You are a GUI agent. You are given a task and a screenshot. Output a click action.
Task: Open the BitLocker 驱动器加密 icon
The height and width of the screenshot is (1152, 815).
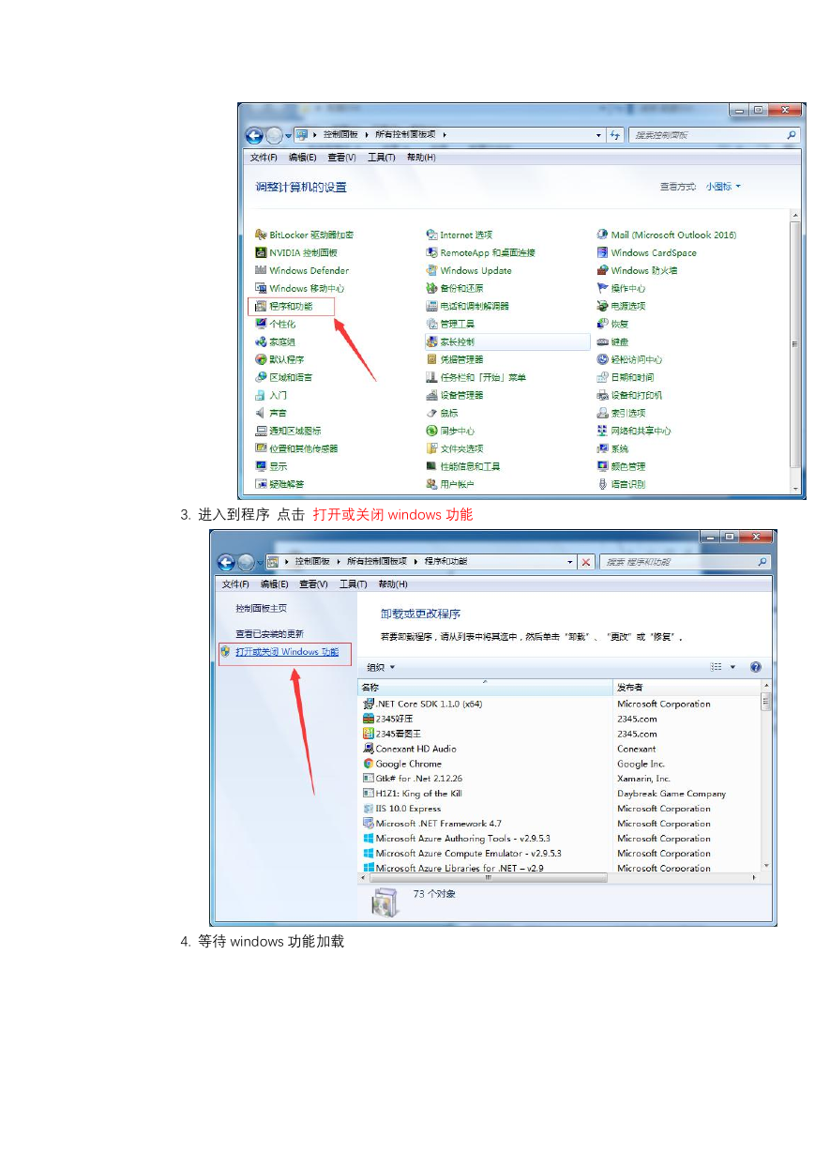(261, 235)
